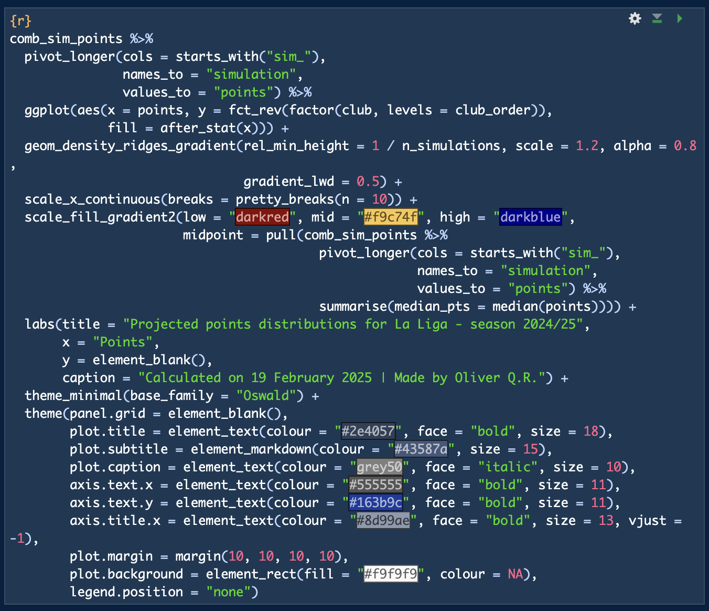Click pretty_breaks function name

click(285, 199)
